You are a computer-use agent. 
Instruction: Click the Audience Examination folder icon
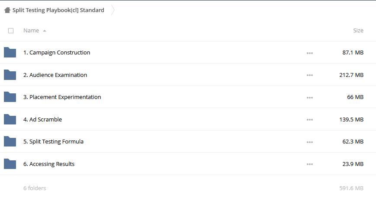pos(10,75)
